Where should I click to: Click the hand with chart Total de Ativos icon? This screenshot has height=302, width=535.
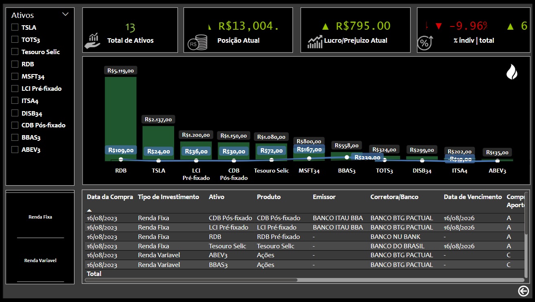(92, 41)
